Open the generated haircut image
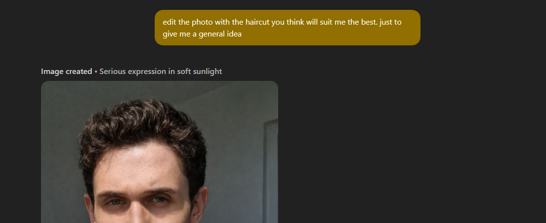 click(x=160, y=151)
